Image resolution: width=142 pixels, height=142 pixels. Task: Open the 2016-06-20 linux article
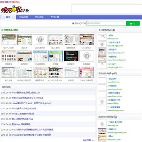(32, 129)
